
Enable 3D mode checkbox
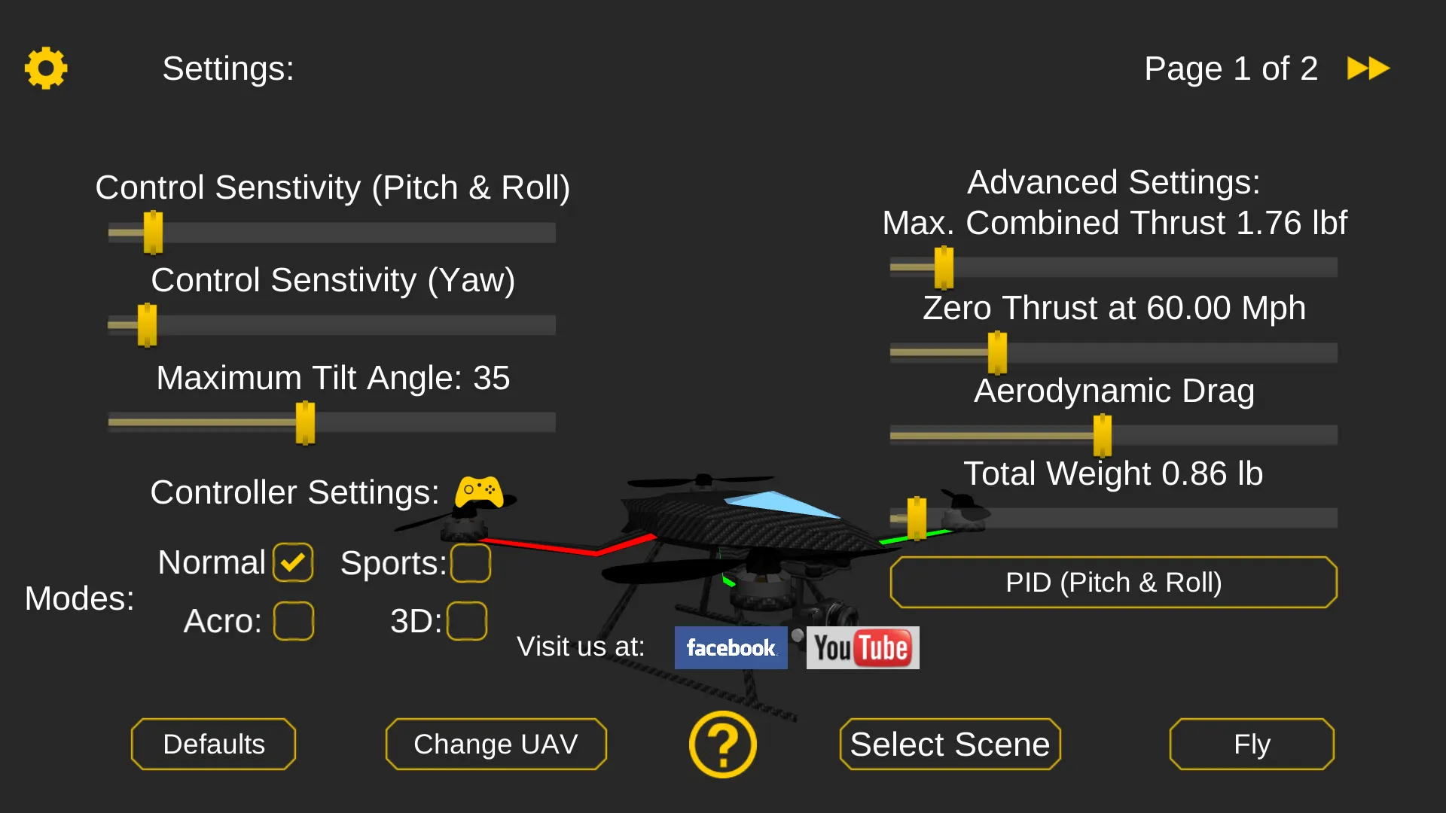point(468,620)
